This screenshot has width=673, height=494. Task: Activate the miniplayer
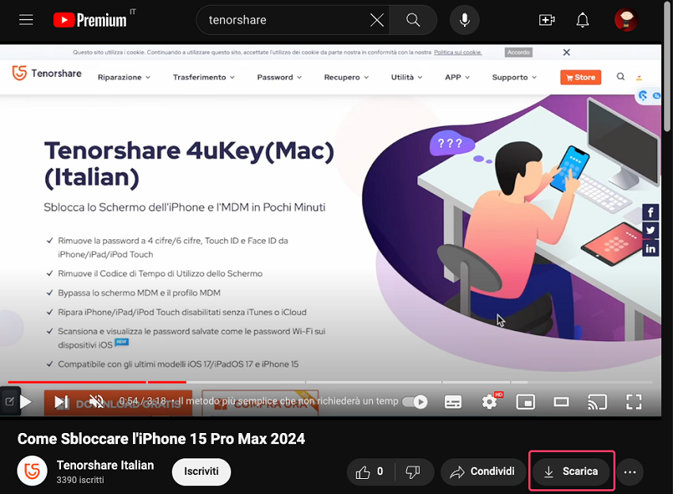(x=526, y=401)
